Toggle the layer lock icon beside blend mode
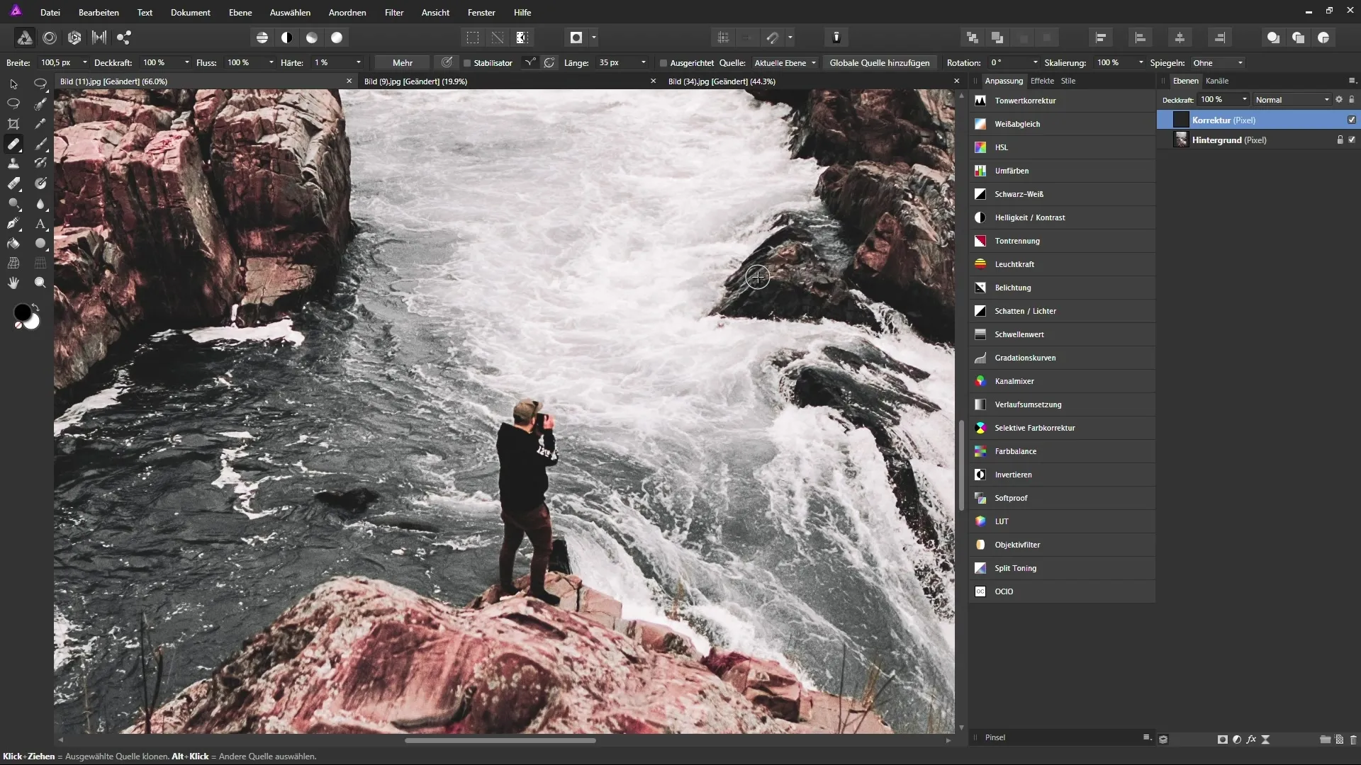 1352,100
